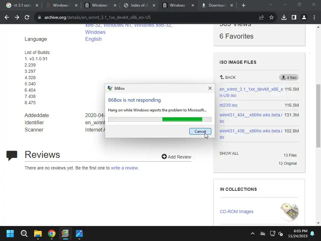Click the CD-ROM Images thumbnail

pos(289,212)
